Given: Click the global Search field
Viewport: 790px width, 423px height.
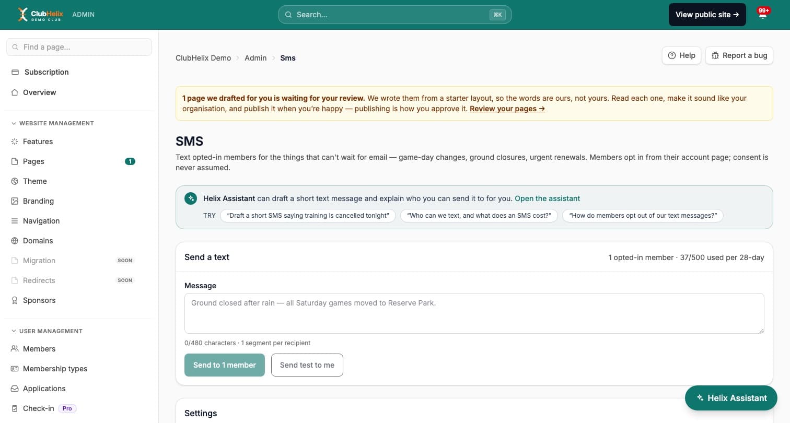Looking at the screenshot, I should coord(394,15).
